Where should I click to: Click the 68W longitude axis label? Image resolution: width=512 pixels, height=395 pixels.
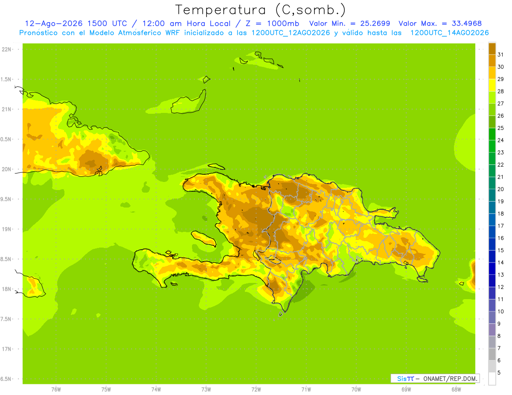coord(456,389)
